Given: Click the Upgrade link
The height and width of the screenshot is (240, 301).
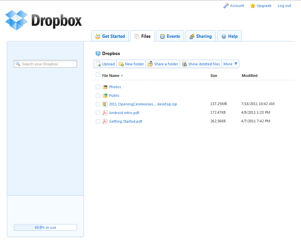Looking at the screenshot, I should click(x=264, y=6).
